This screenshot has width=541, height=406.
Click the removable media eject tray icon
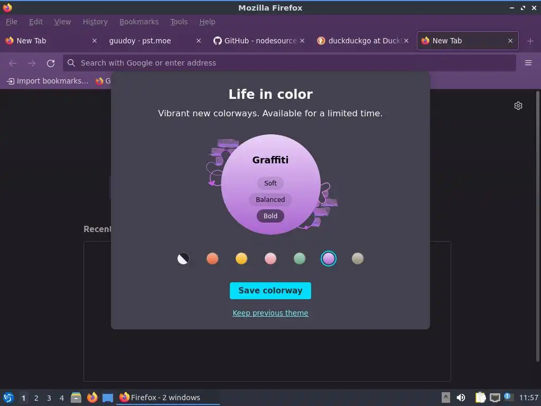pyautogui.click(x=446, y=398)
